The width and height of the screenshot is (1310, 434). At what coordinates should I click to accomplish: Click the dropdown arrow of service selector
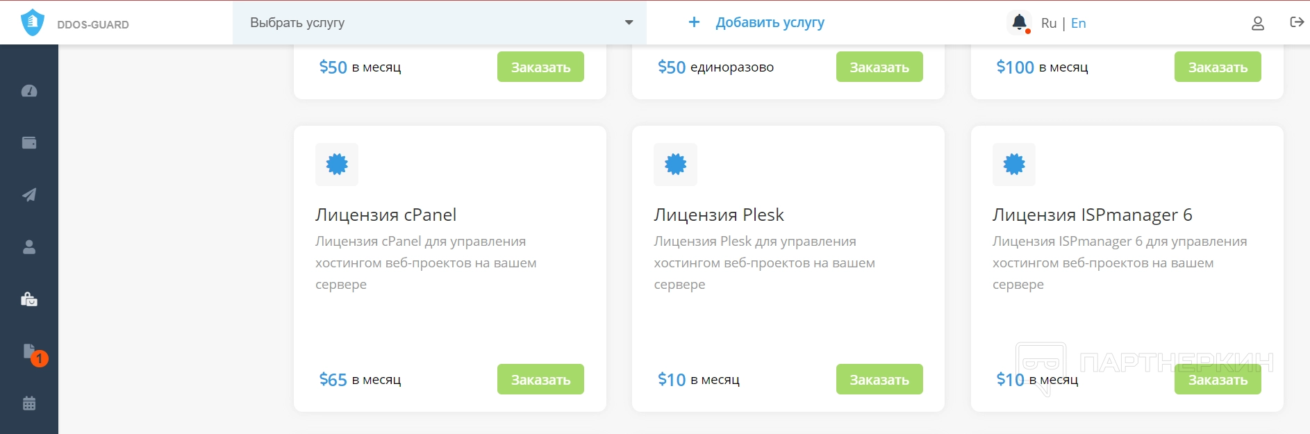coord(629,23)
